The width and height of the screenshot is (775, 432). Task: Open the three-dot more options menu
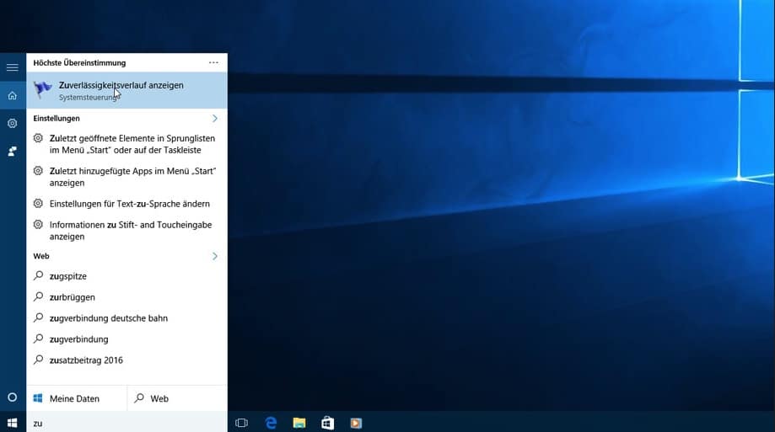tap(213, 63)
